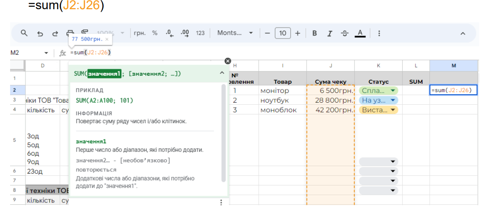Apply percent format from toolbar
Viewport: 480px width, 210px height.
coord(155,33)
